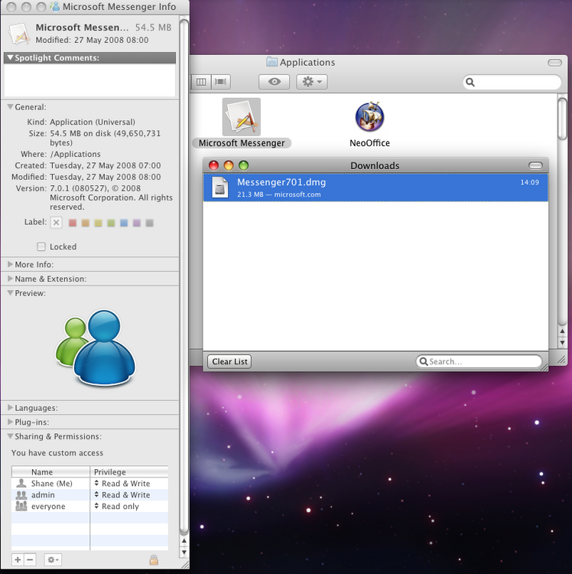
Task: Click the padlock icon in Info window
Action: pos(154,559)
